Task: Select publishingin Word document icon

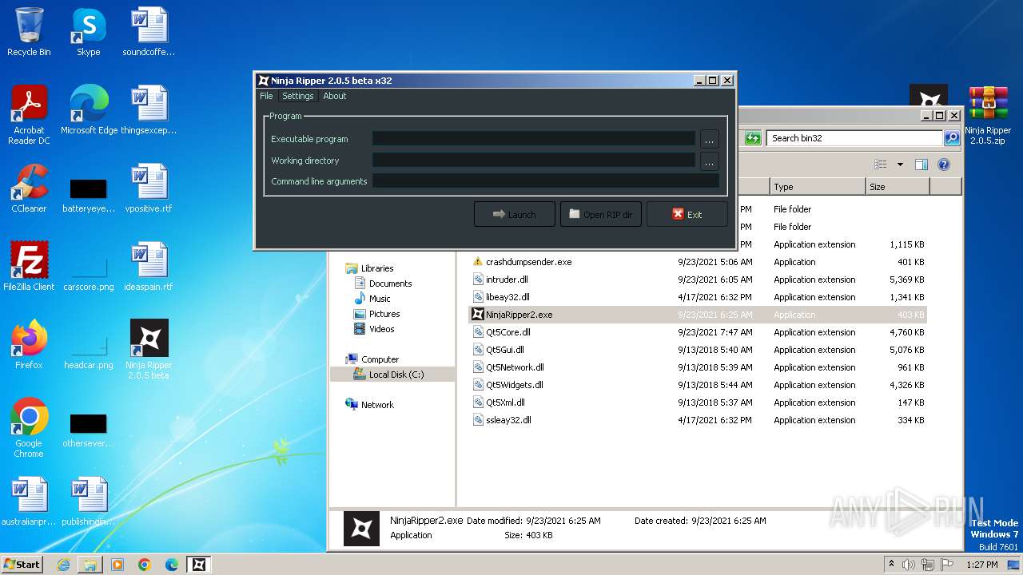Action: [89, 502]
